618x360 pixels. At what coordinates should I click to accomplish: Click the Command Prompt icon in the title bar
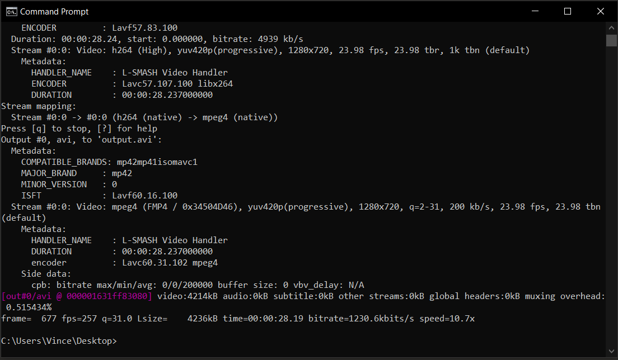[10, 11]
